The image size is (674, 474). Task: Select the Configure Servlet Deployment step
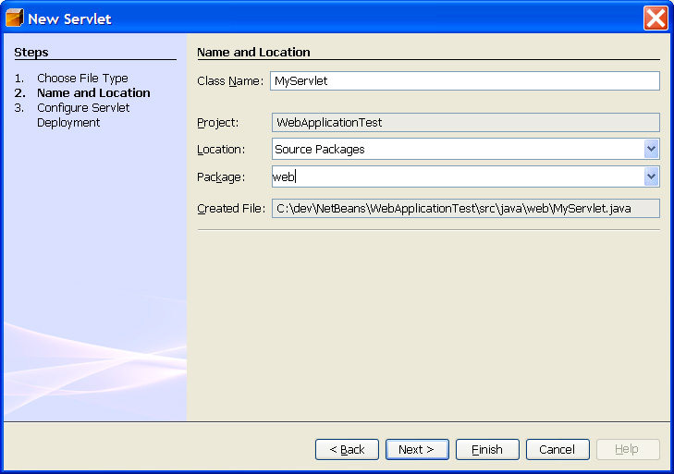[x=83, y=115]
